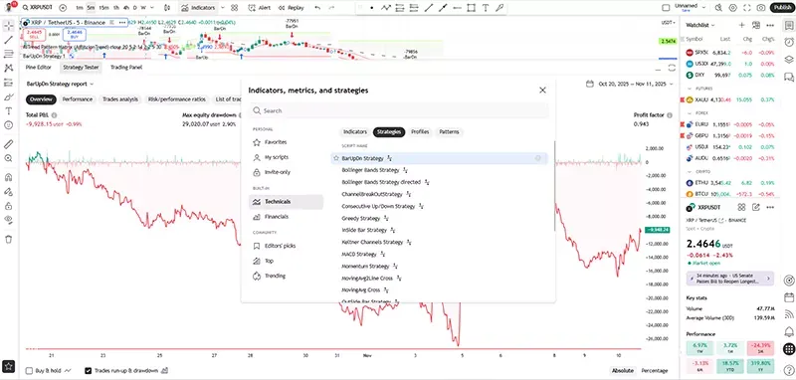Open calendar icon in right sidebar
This screenshot has height=380, width=796.
point(789,296)
